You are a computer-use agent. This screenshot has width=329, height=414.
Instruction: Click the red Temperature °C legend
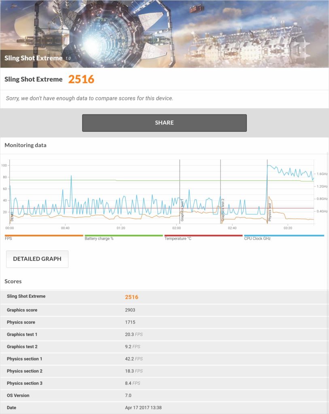tap(203, 236)
